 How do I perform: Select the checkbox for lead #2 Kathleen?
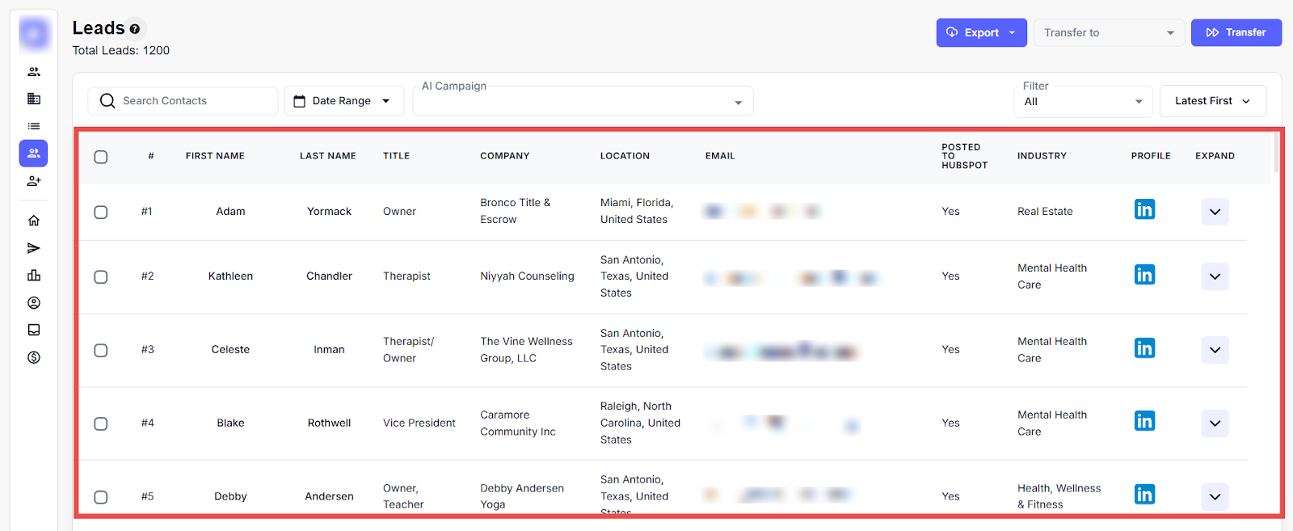tap(101, 277)
